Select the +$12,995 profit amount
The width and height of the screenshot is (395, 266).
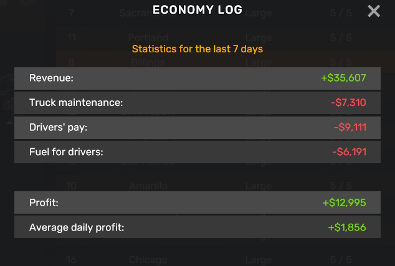point(344,203)
